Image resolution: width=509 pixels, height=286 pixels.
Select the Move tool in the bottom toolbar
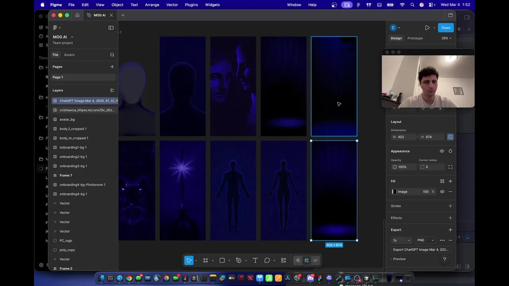189,261
